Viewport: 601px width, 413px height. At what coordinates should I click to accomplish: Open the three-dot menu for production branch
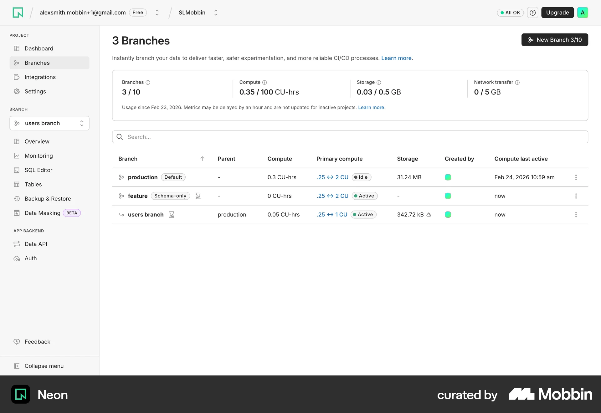576,177
